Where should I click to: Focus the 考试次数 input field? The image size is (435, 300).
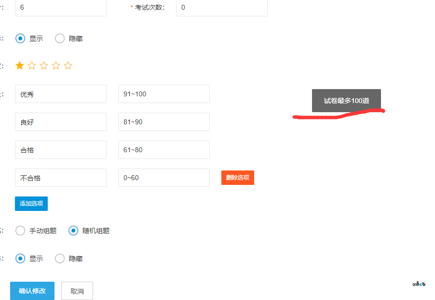point(222,8)
